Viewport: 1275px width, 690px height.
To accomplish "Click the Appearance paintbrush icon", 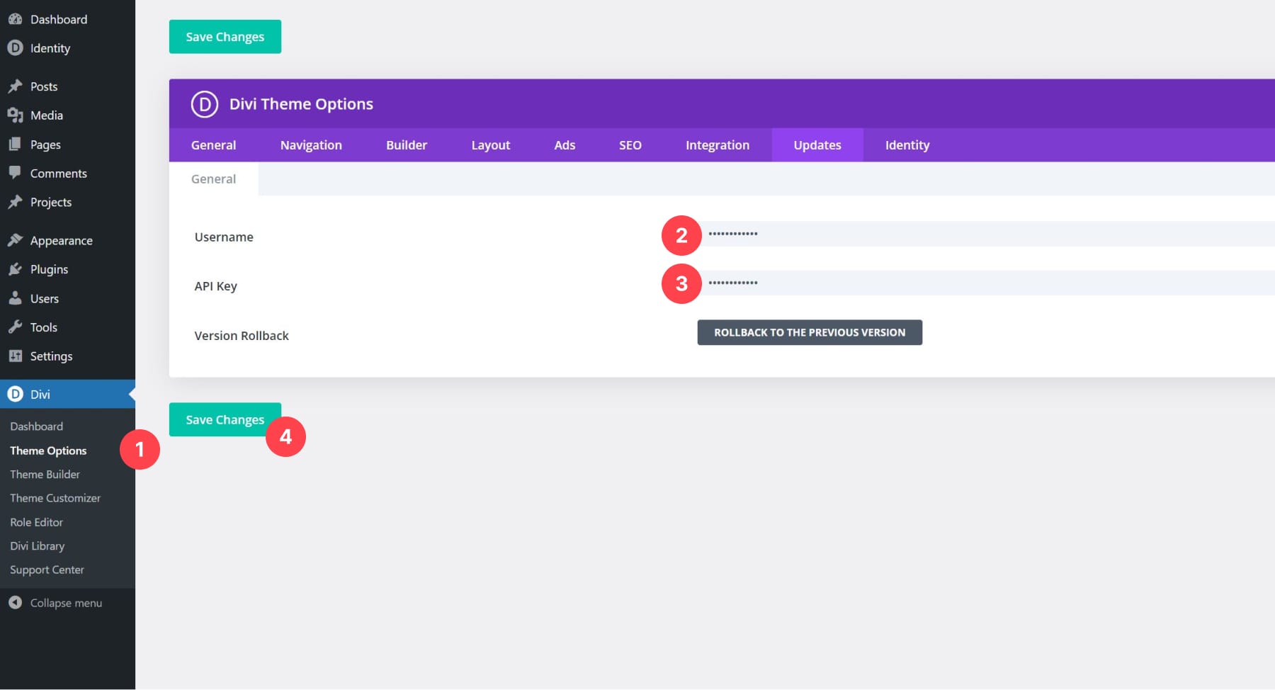I will [15, 240].
